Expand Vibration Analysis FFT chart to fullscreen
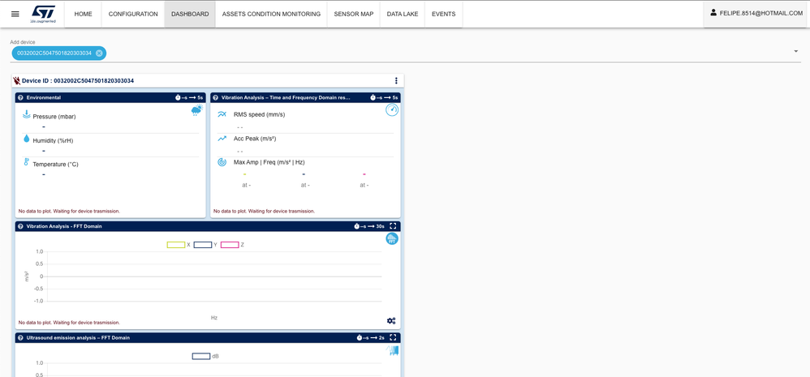 (x=393, y=226)
